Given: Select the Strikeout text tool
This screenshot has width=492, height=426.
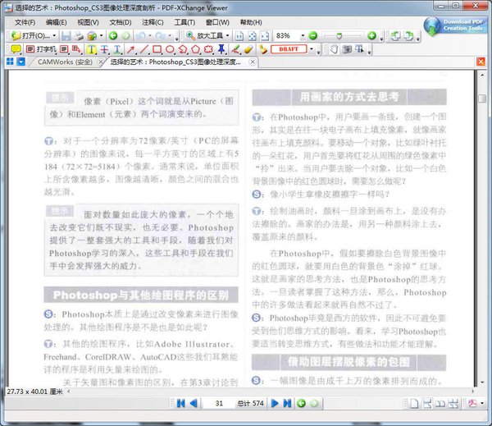Looking at the screenshot, I should point(104,49).
